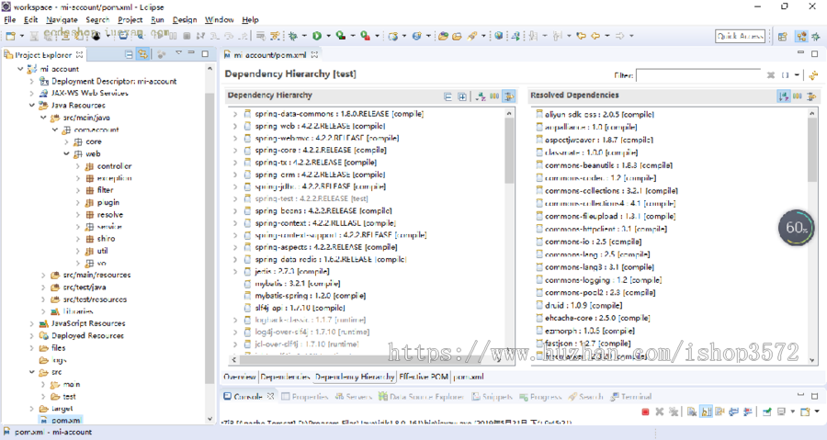
Task: Expand All in Dependency Hierarchy panel
Action: pyautogui.click(x=462, y=96)
